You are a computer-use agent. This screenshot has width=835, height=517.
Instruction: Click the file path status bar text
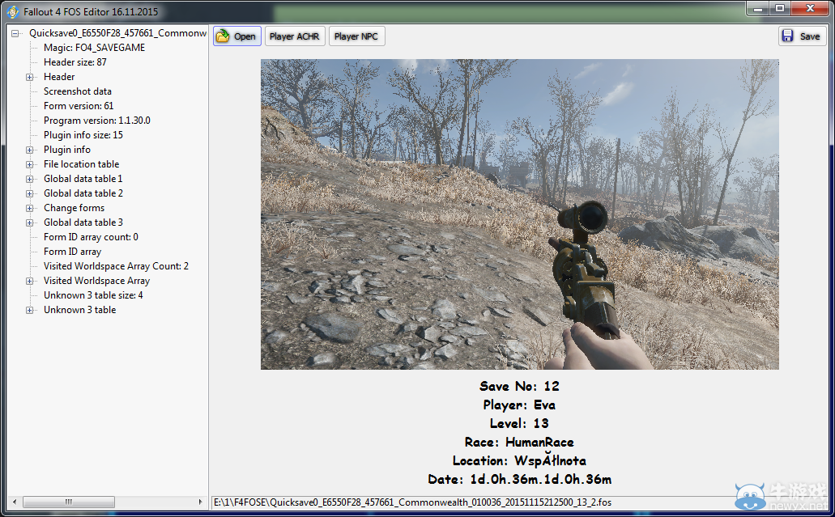(412, 502)
